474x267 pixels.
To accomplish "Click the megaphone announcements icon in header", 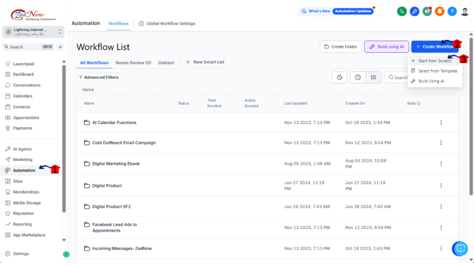I will click(427, 11).
